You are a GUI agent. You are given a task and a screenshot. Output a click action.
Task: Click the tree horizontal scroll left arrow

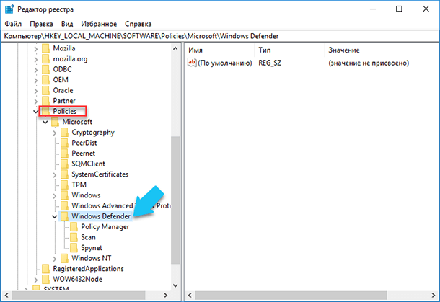tap(6, 295)
